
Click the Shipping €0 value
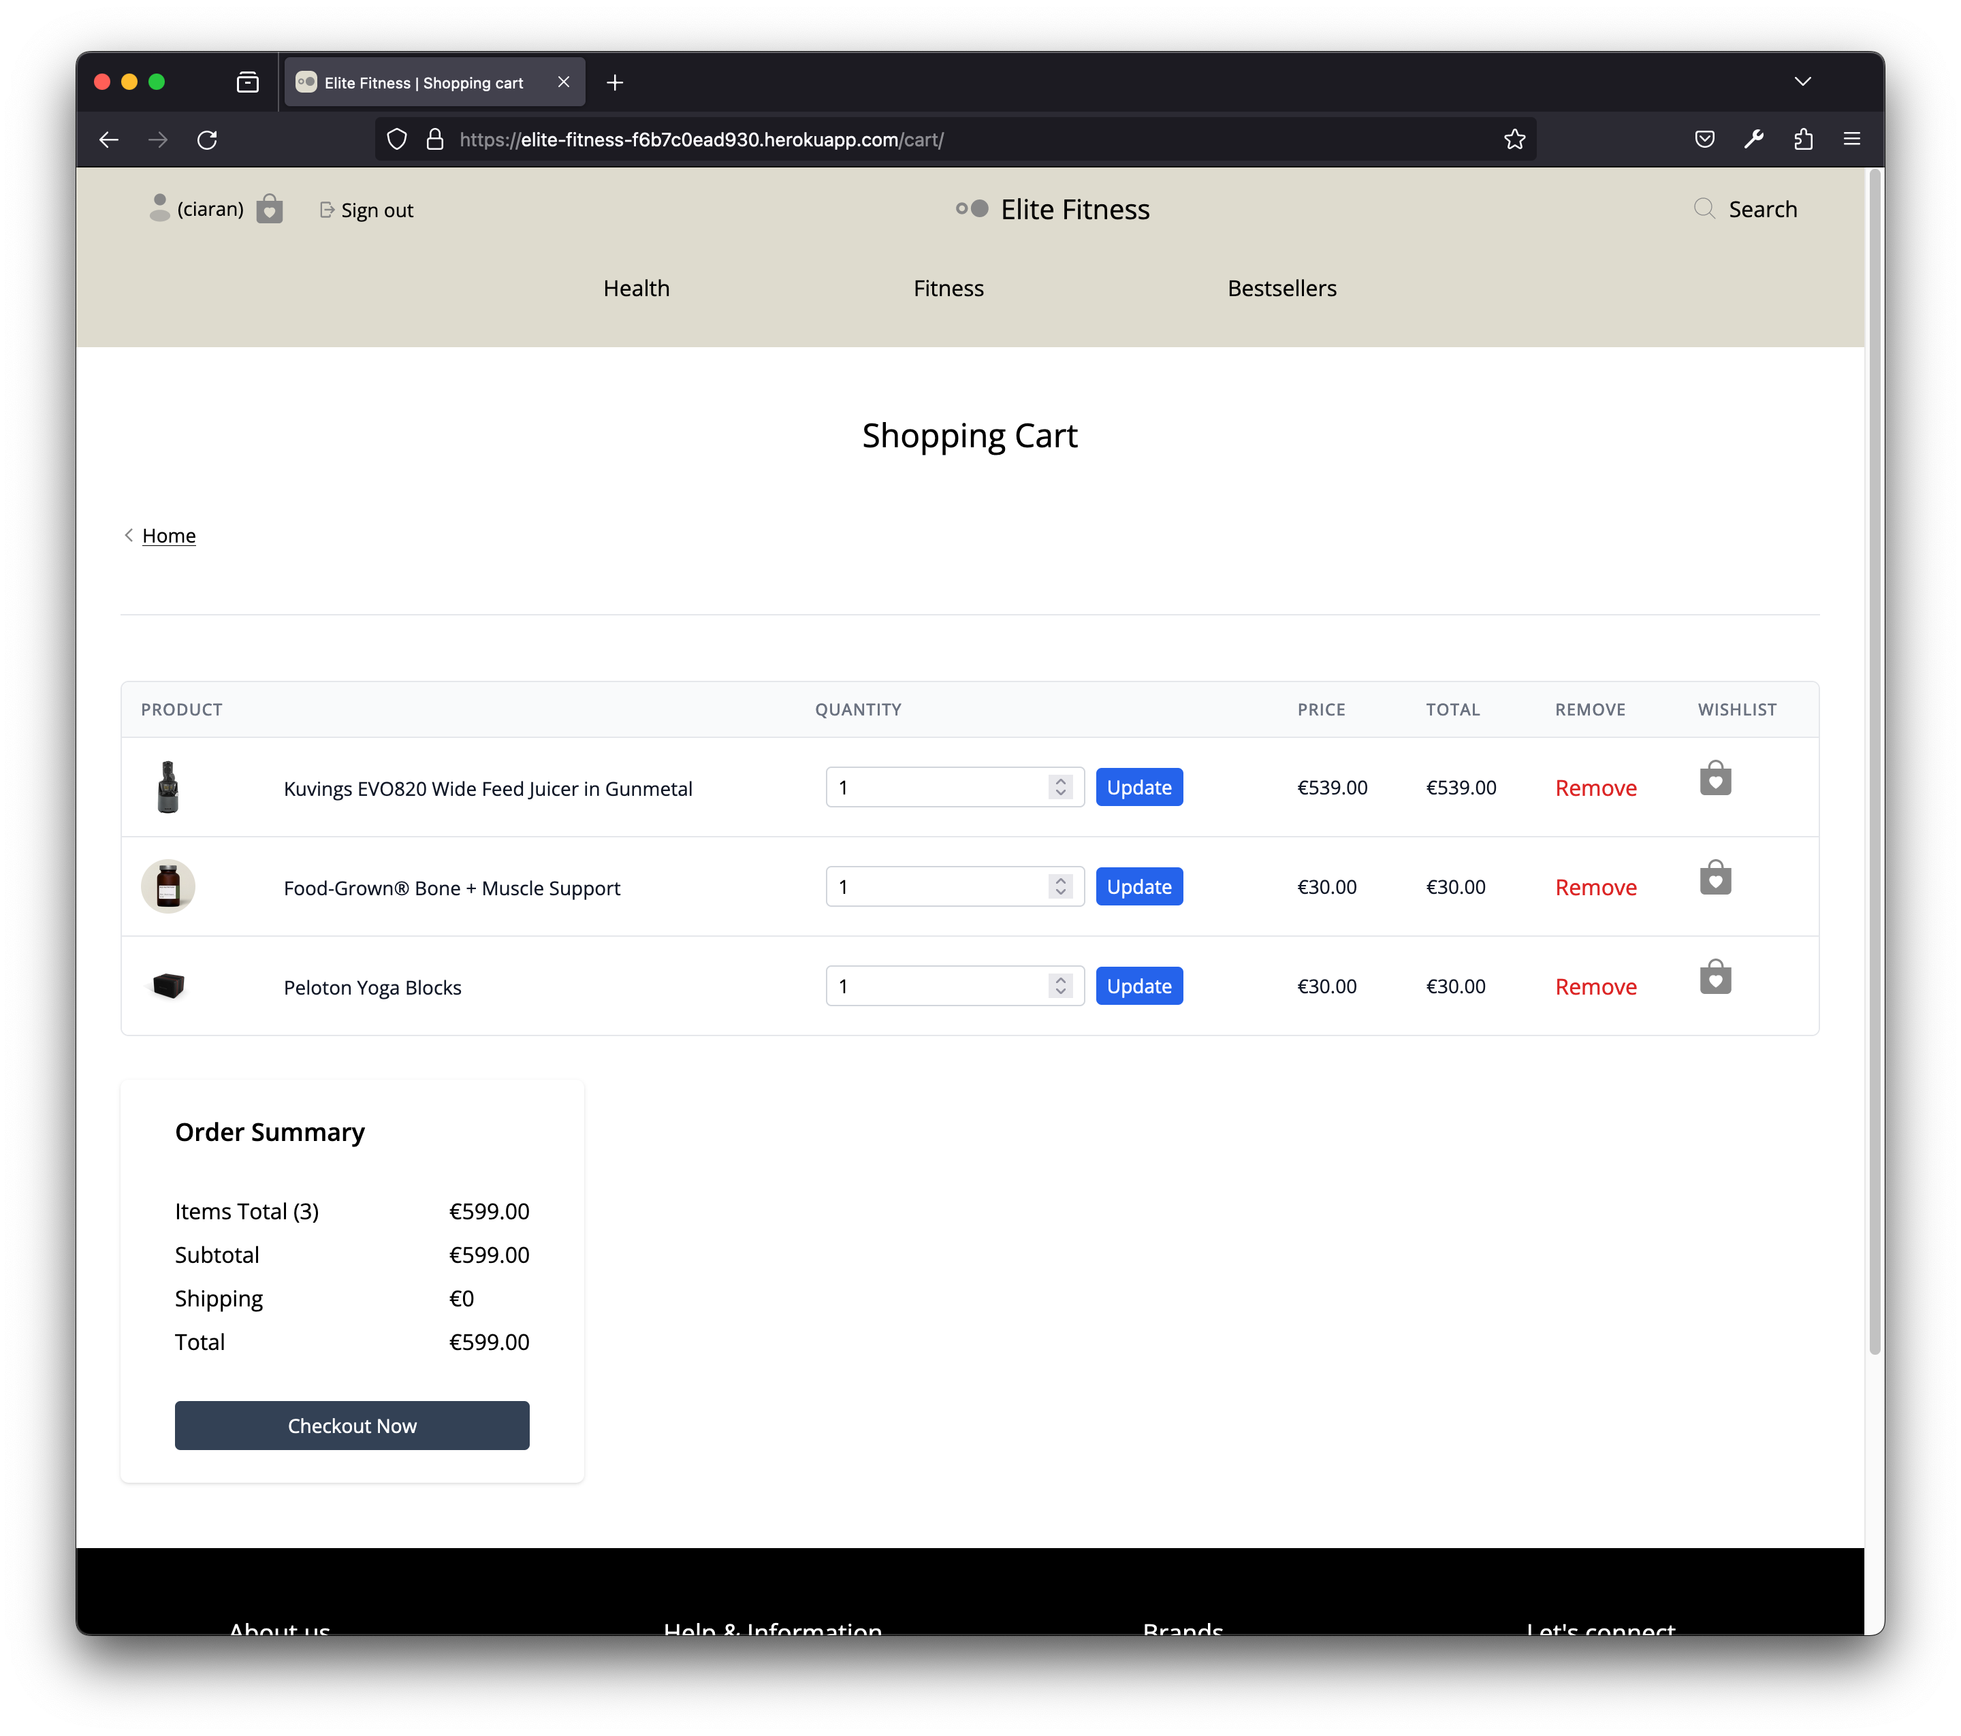pyautogui.click(x=462, y=1299)
